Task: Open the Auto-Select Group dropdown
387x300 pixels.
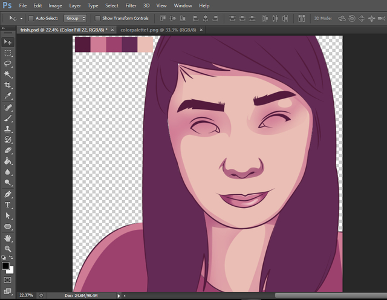Action: point(76,19)
